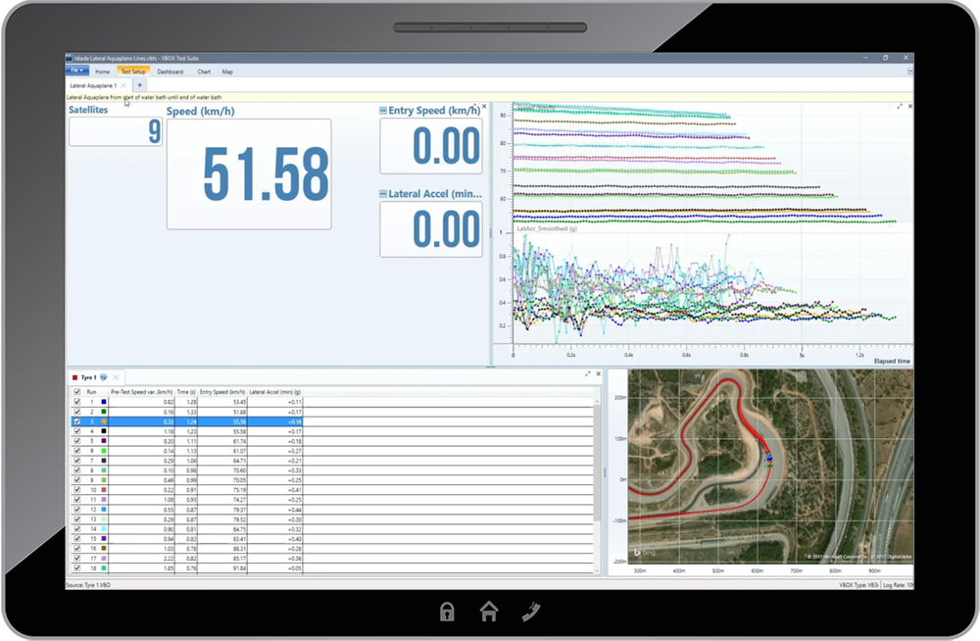Click the Run 5 purple color swatch

coord(103,441)
